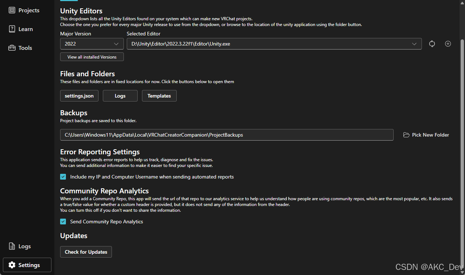Toggle Send Community Repo Analytics checkbox

[x=63, y=222]
